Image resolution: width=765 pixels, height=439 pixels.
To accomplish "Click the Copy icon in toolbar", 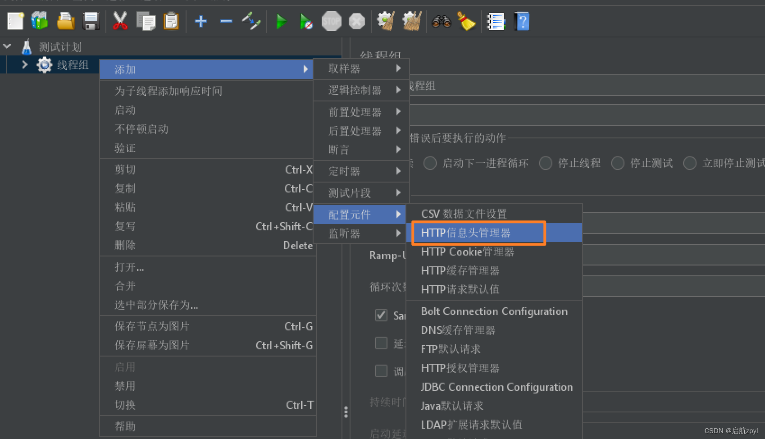I will coord(146,21).
